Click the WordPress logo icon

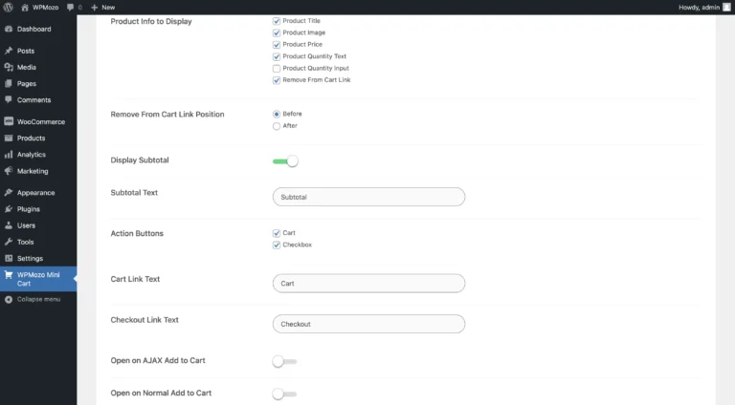tap(8, 7)
